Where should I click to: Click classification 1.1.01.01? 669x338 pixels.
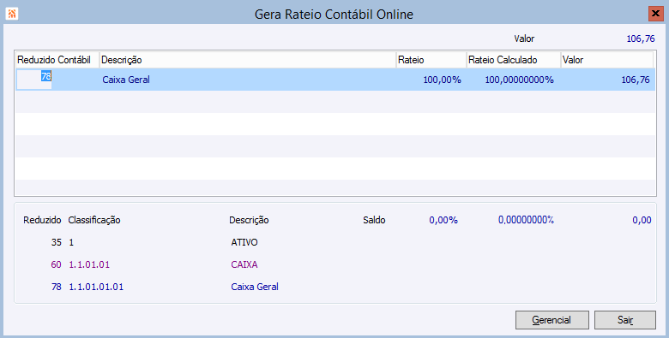point(89,264)
